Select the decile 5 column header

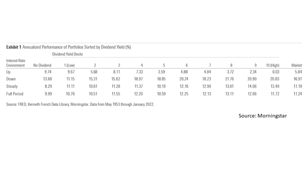[164, 65]
